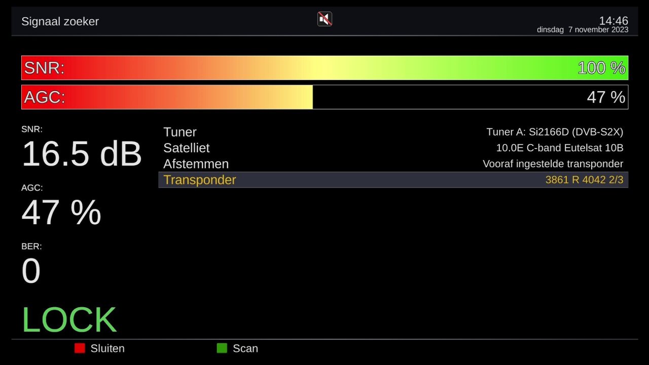Select the Tuner row
The image size is (649, 365).
point(180,132)
